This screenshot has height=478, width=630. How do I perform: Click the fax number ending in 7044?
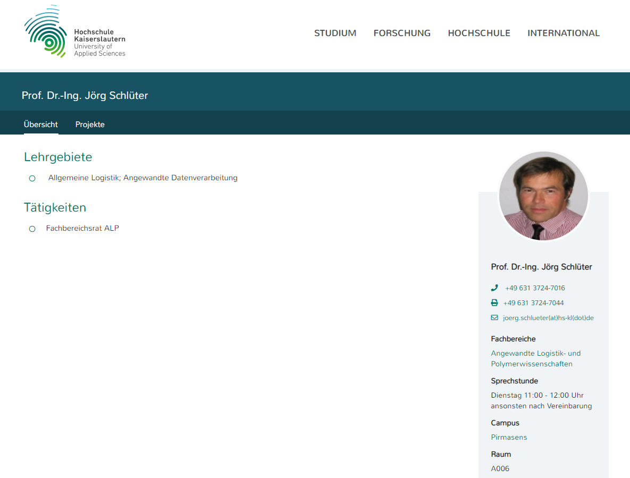pyautogui.click(x=533, y=303)
